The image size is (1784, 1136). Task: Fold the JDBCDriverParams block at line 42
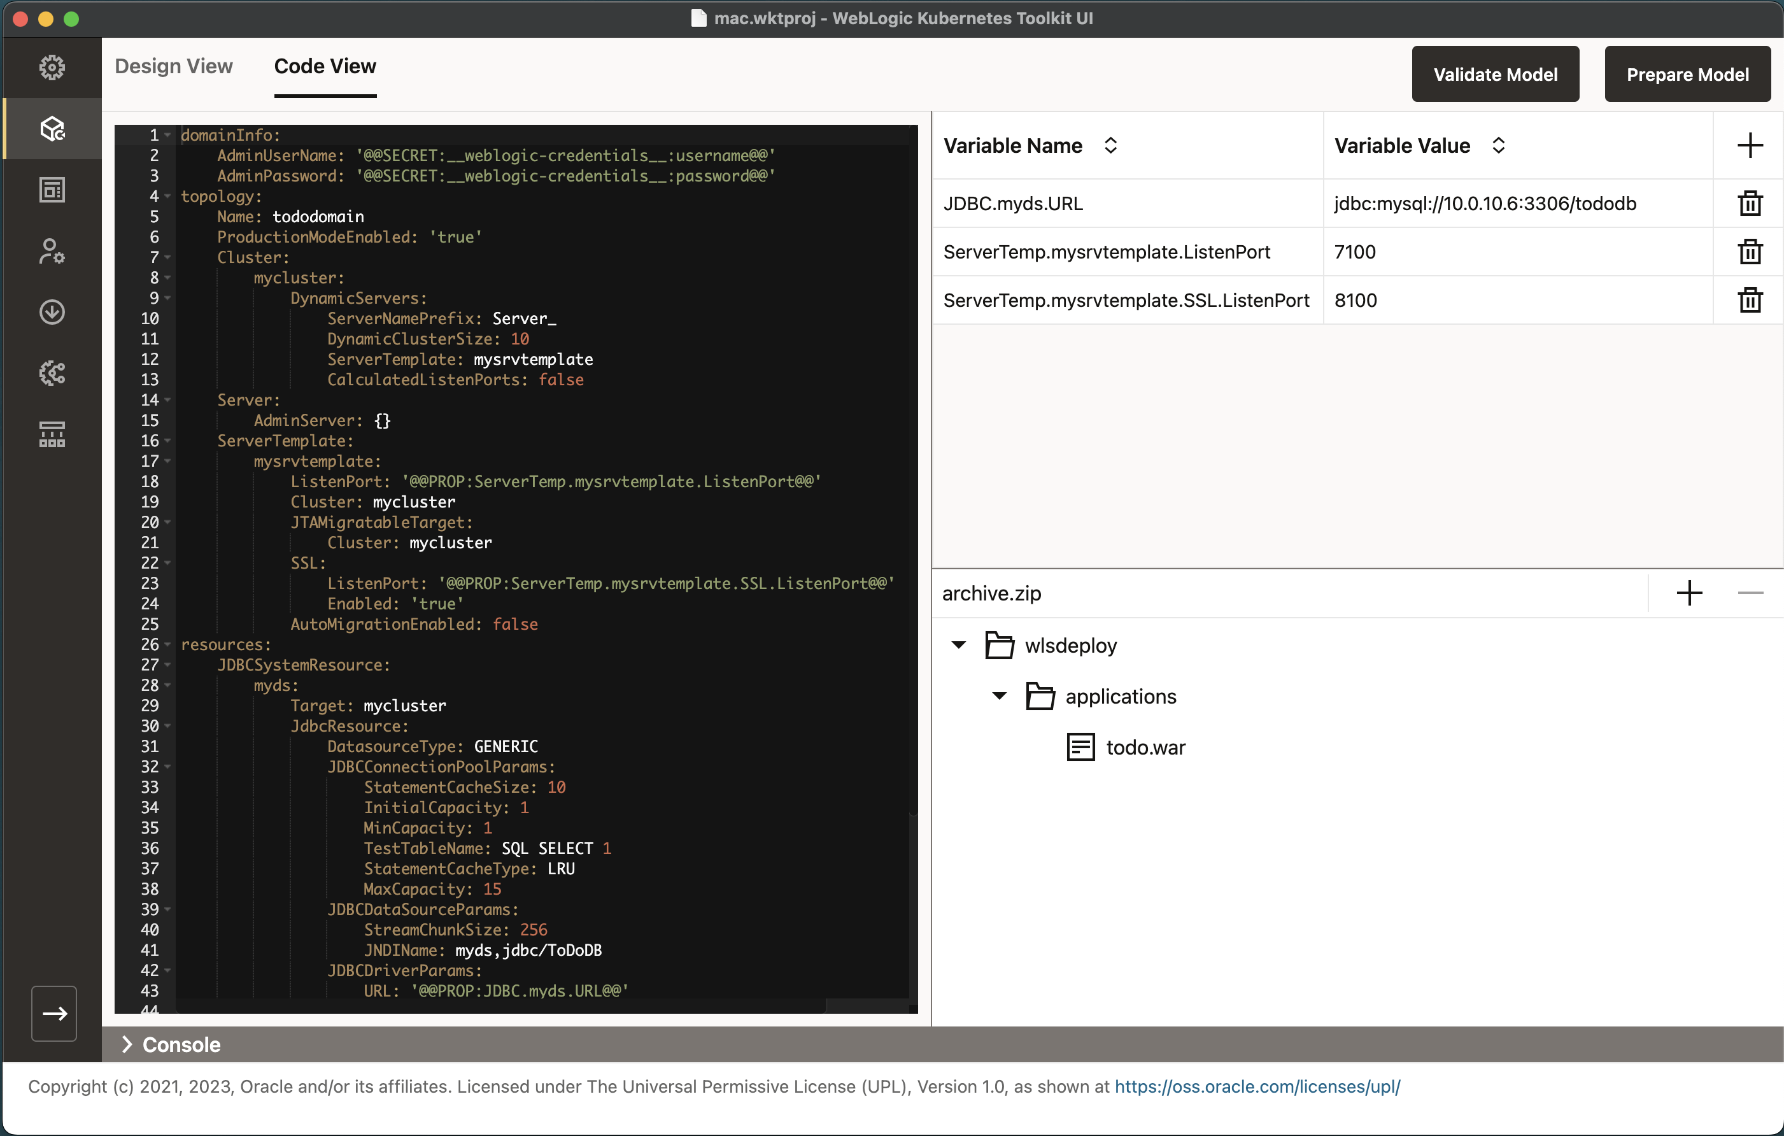(x=167, y=970)
